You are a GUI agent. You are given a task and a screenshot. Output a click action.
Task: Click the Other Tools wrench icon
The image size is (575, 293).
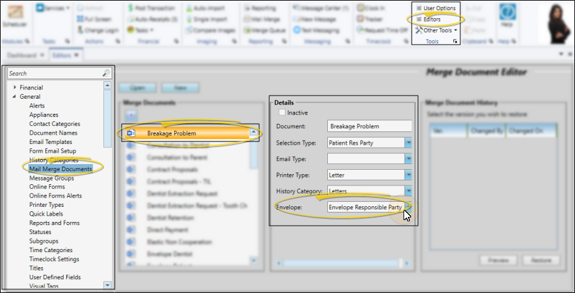pos(419,30)
